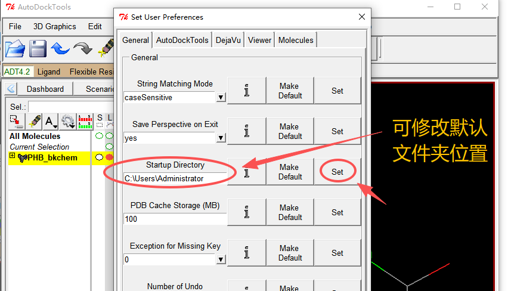The width and height of the screenshot is (508, 291).
Task: Toggle the S column circle for All Molecules
Action: point(100,136)
